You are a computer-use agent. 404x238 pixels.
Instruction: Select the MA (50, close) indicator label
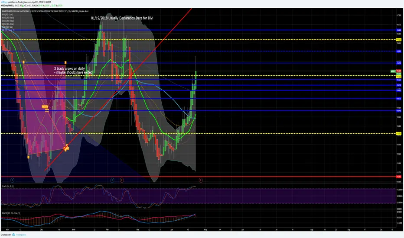[x=7, y=15]
